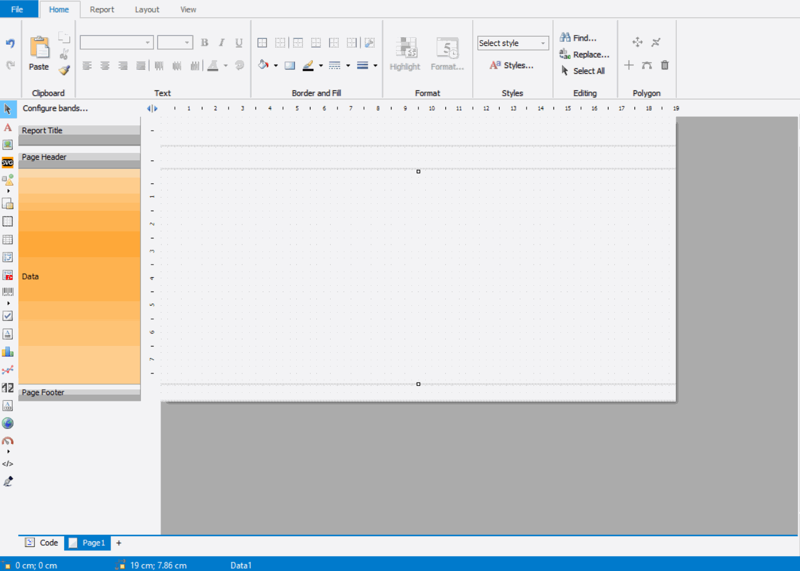
Task: Switch to the Code tab
Action: coord(42,543)
